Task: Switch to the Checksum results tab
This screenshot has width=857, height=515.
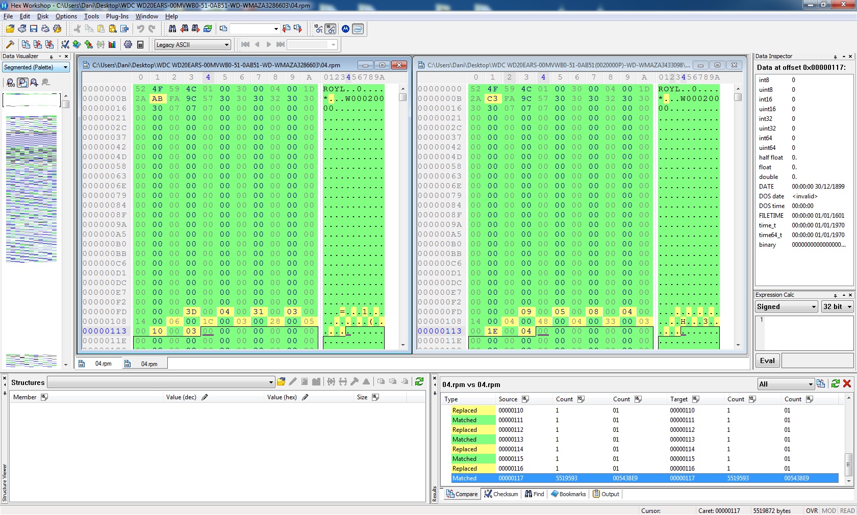Action: [501, 494]
